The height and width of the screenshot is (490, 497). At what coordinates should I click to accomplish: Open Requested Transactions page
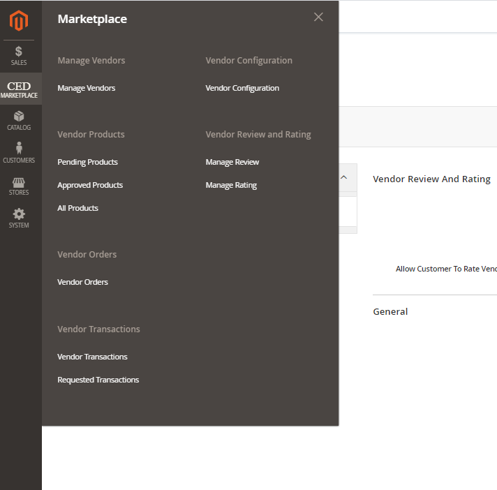click(98, 380)
